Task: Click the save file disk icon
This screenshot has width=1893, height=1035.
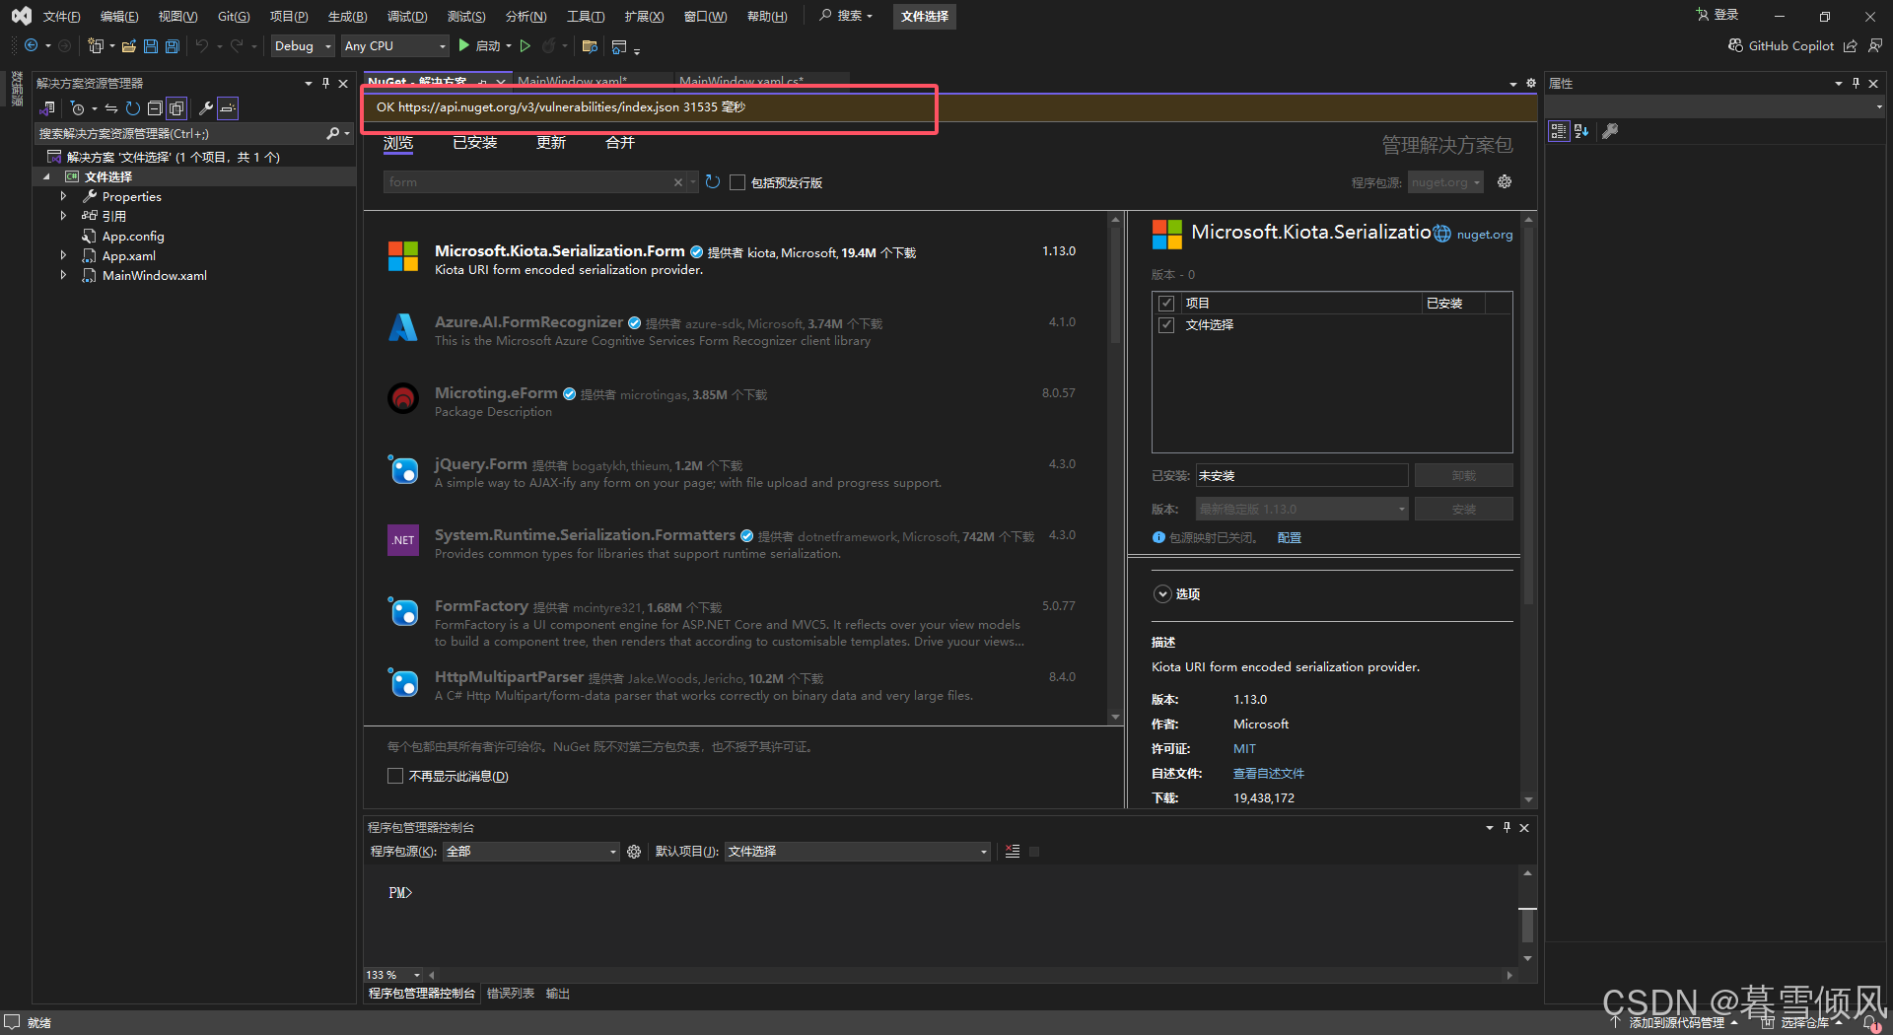Action: click(151, 45)
